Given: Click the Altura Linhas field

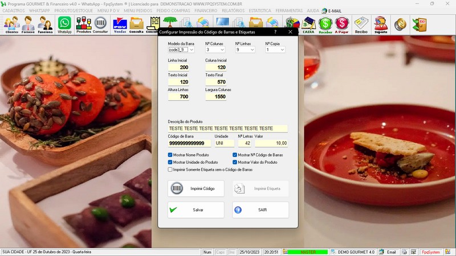Looking at the screenshot, I should point(178,97).
